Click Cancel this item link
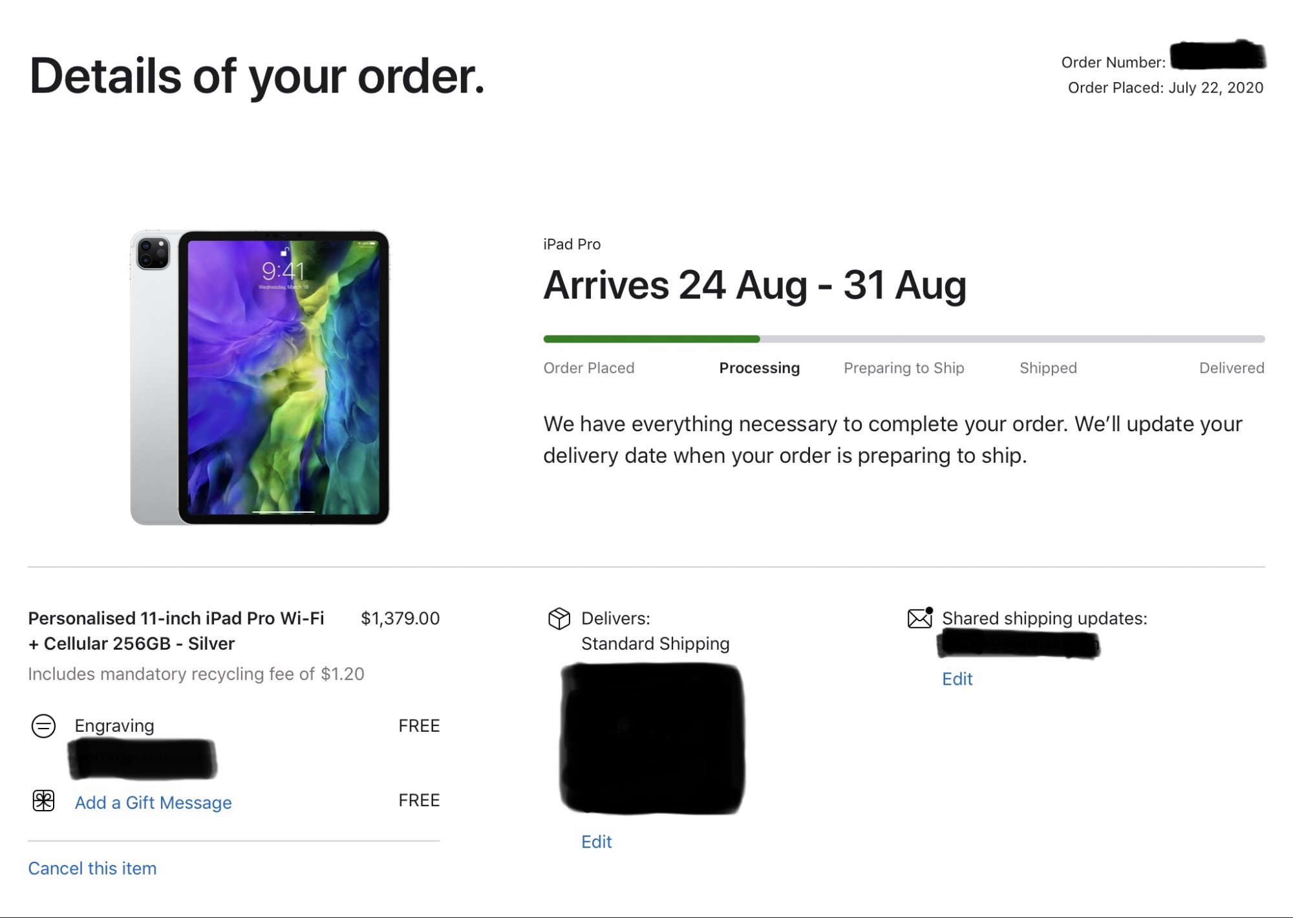The height and width of the screenshot is (918, 1293). (x=92, y=868)
